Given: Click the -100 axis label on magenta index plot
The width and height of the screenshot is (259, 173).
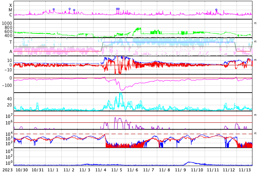Looking at the screenshot, I should pyautogui.click(x=7, y=85).
